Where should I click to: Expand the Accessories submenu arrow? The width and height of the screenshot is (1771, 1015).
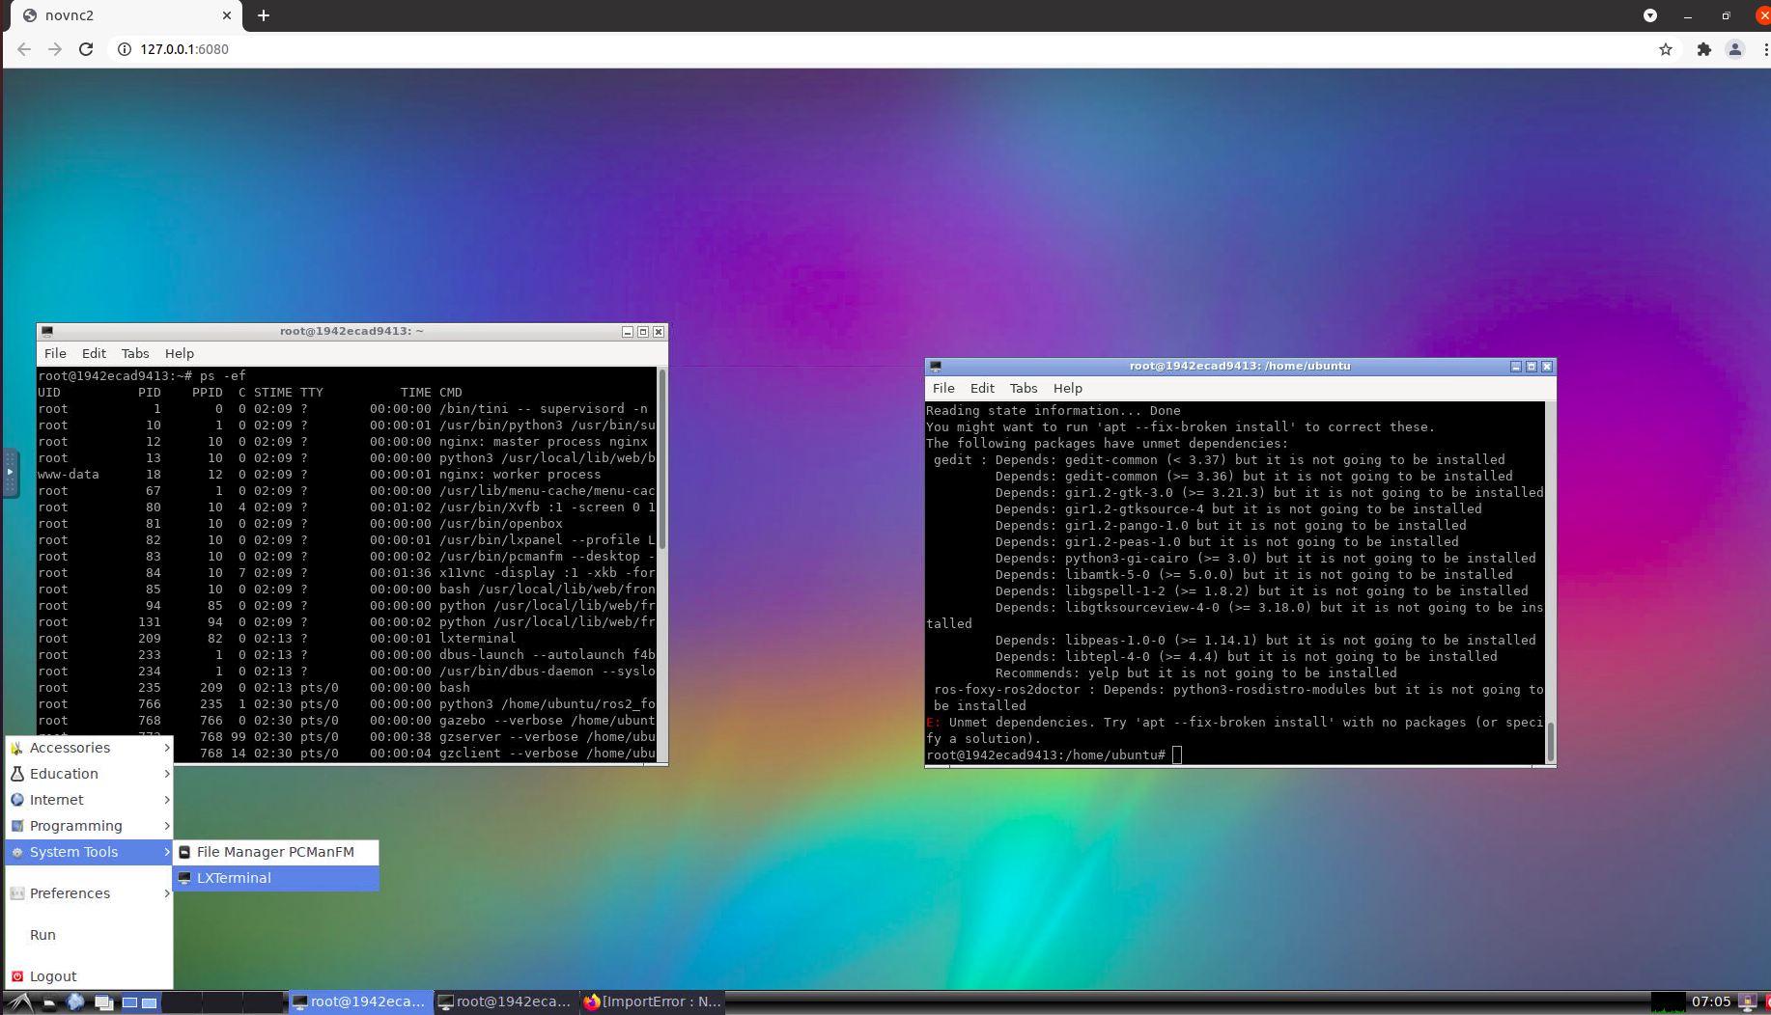click(167, 748)
